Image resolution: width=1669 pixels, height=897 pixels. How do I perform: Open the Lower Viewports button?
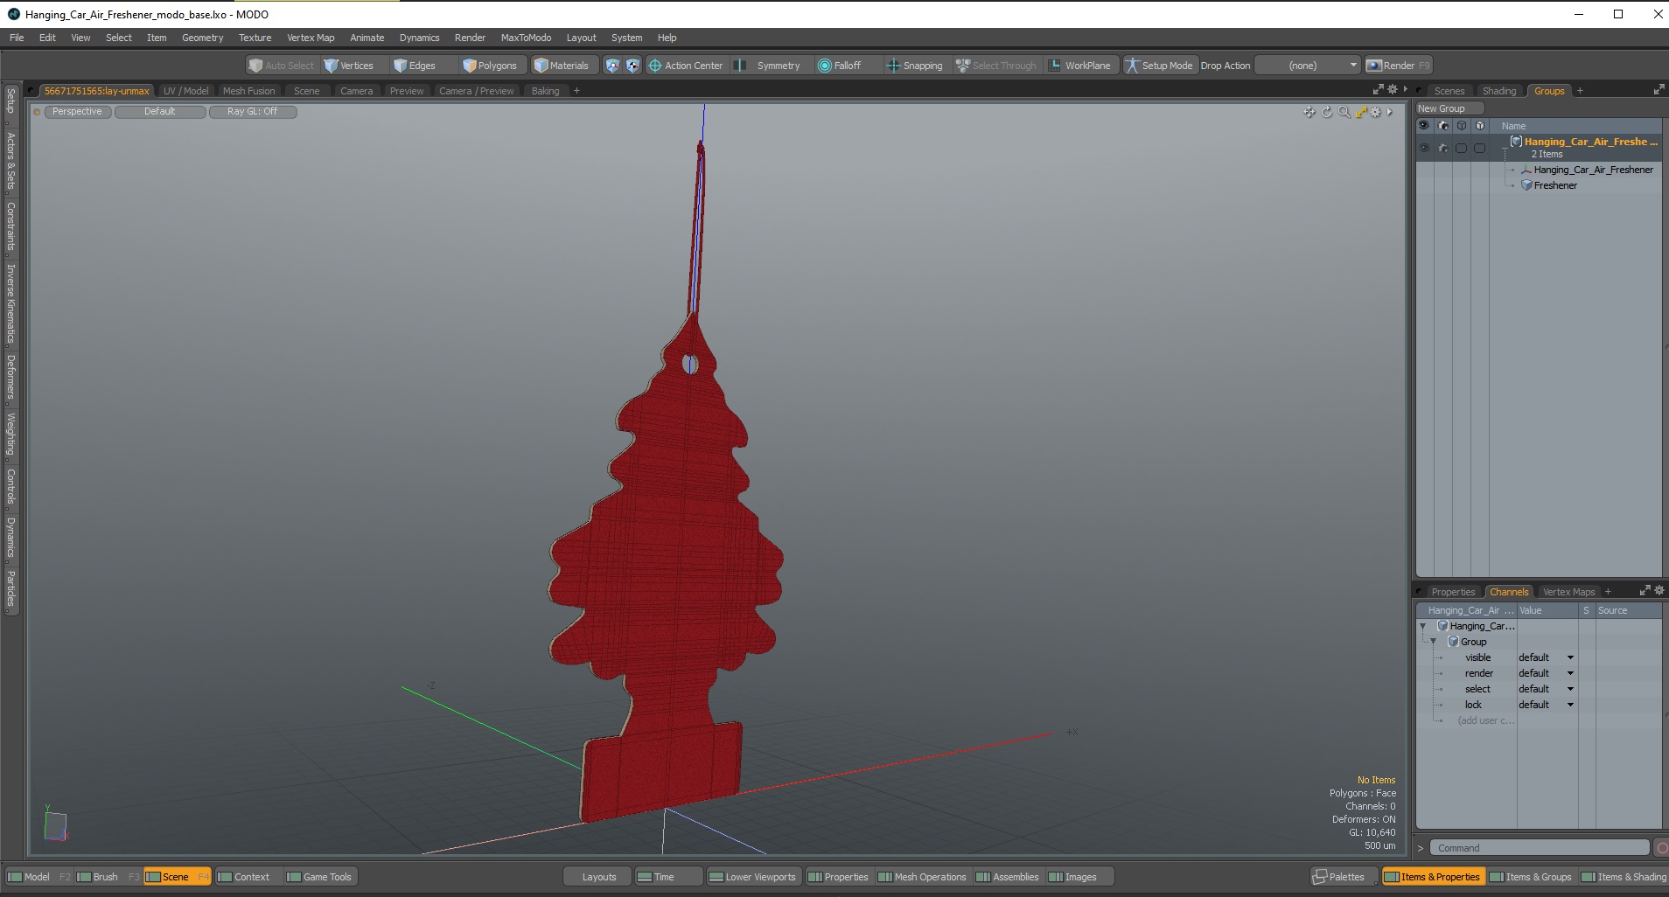pos(752,877)
